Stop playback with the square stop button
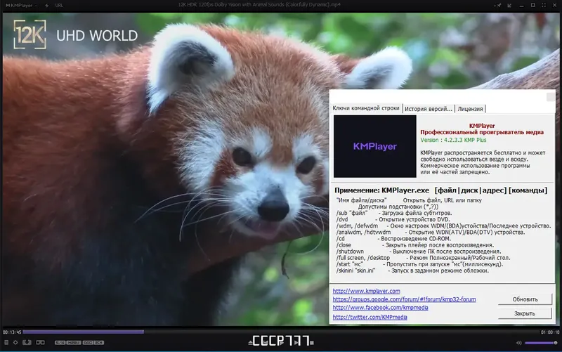 click(x=312, y=343)
